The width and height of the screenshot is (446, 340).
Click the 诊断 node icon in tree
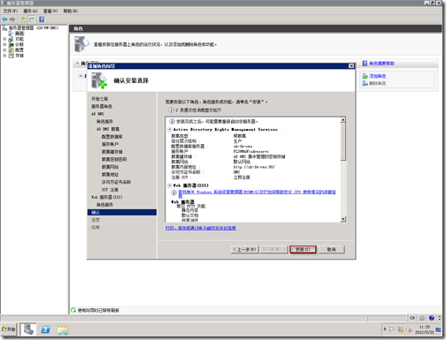tap(12, 44)
